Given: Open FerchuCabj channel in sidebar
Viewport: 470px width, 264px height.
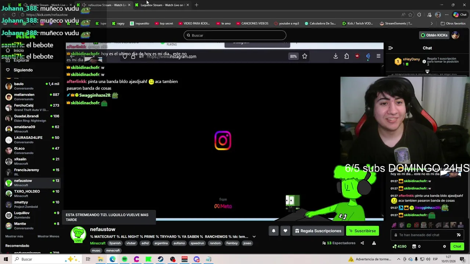Looking at the screenshot, I should (32, 107).
